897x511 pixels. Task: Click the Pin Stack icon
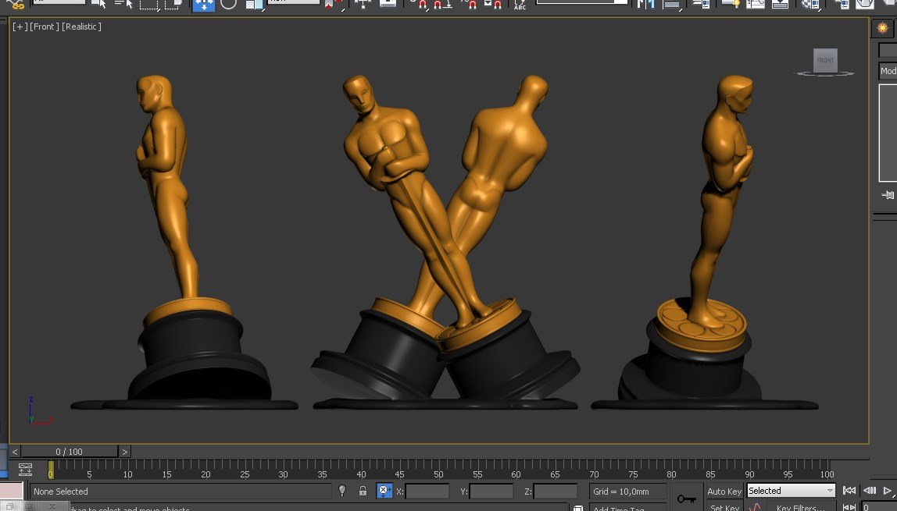[x=888, y=195]
